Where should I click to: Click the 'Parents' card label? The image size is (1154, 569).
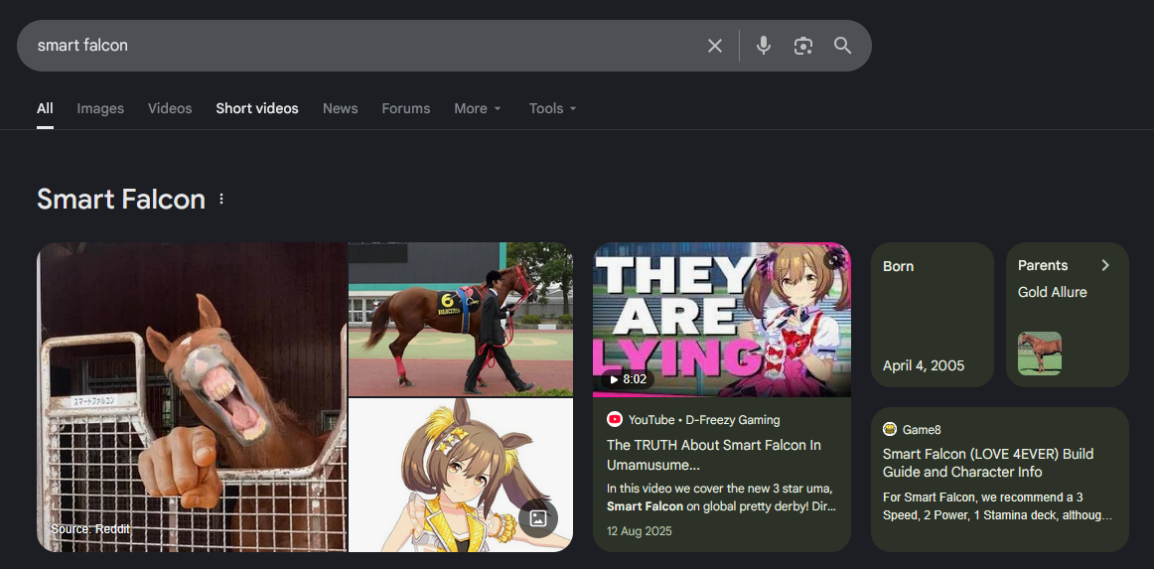[x=1043, y=265]
